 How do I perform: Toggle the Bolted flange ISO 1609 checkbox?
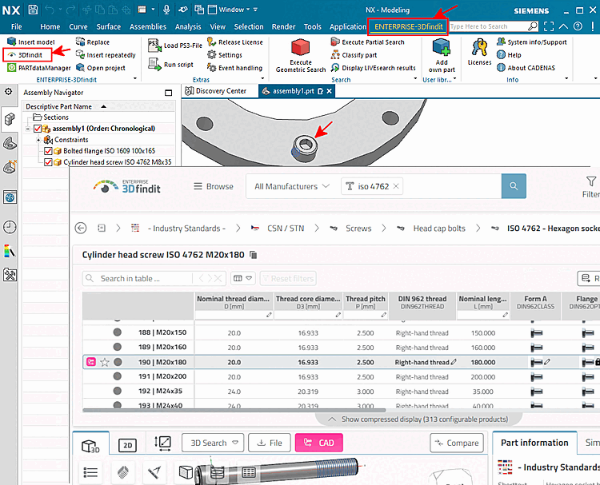48,151
